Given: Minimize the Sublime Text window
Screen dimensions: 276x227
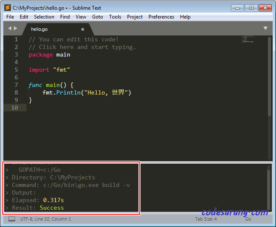Looking at the screenshot, I should point(237,8).
